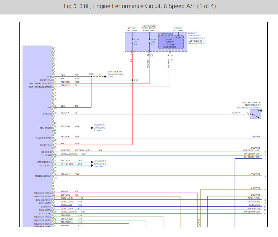Click the INJECTOR 5 CTRL pin label
The image size is (278, 237).
pos(43,197)
